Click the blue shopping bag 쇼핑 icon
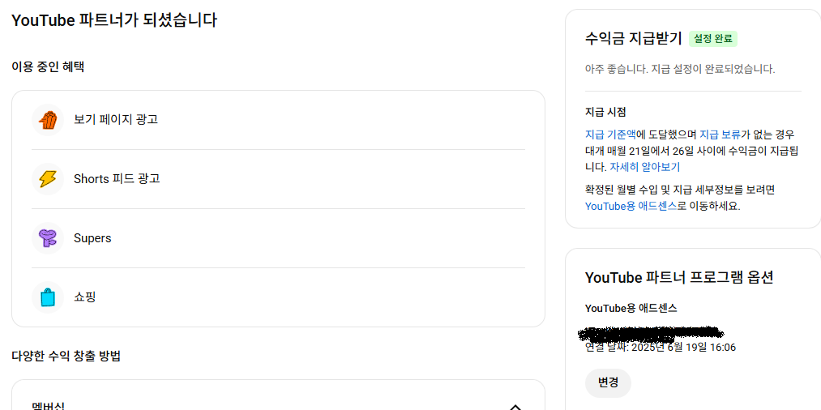 (x=49, y=297)
